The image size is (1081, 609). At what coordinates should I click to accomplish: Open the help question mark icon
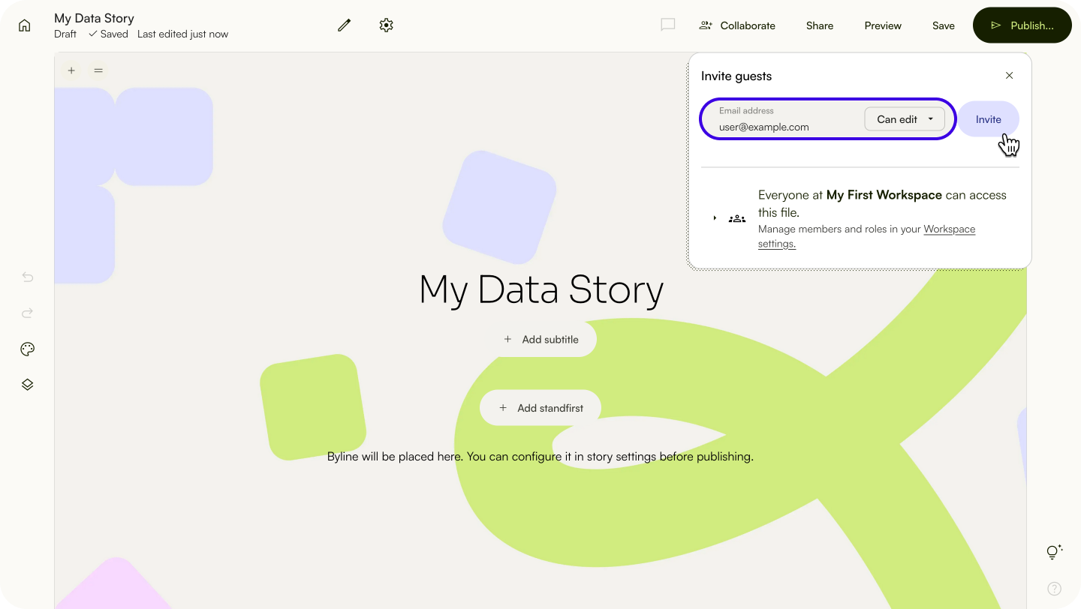[x=1054, y=589]
